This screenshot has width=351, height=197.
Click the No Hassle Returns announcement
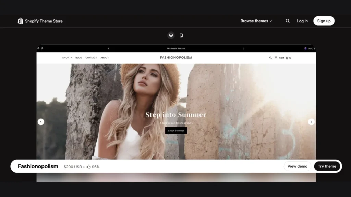point(176,49)
